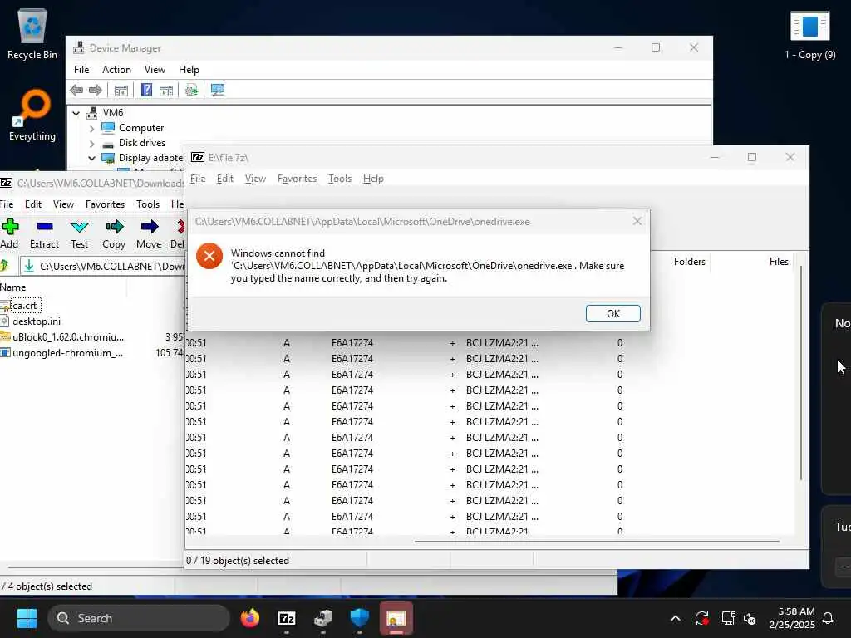Click the Help icon in Device Manager toolbar
Viewport: 851px width, 638px height.
(x=146, y=90)
